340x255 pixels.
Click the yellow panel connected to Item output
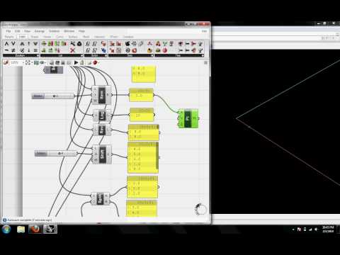tap(141, 95)
